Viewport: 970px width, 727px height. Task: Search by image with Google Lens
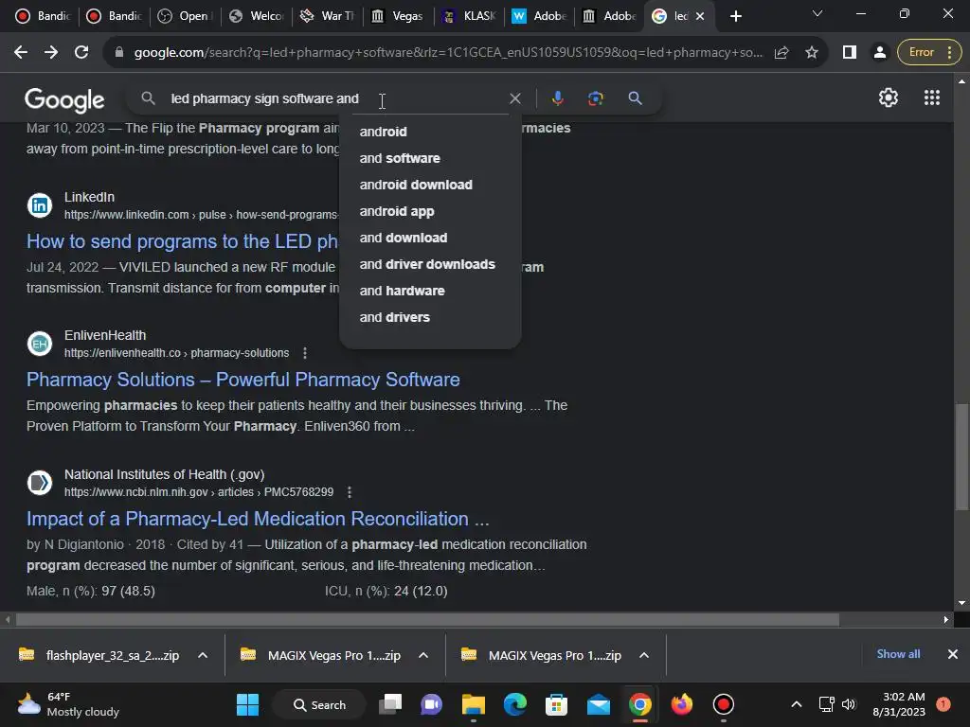[595, 98]
